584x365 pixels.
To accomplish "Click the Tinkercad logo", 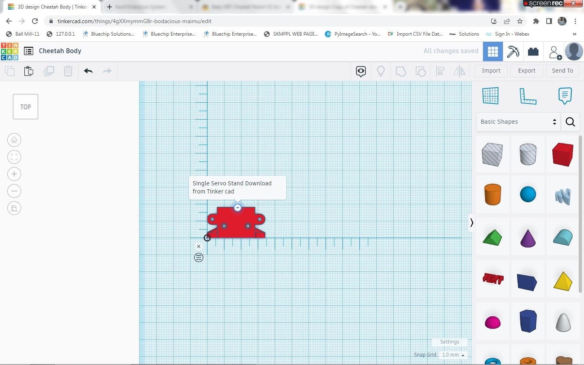I will click(10, 51).
